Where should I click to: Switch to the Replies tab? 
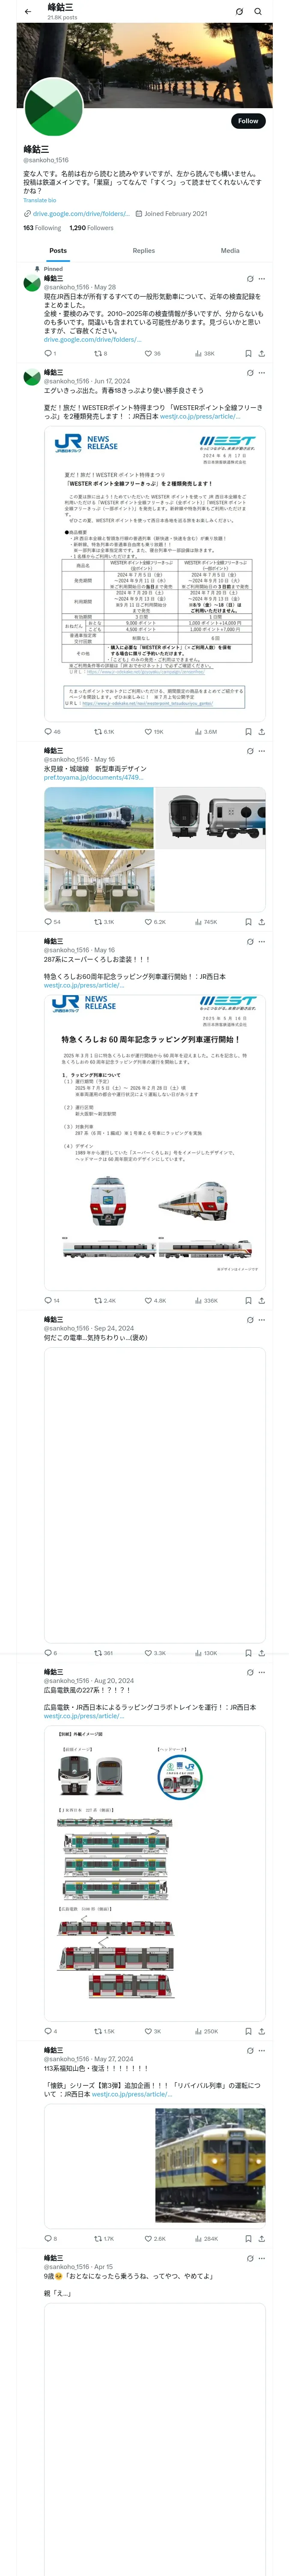click(x=143, y=251)
